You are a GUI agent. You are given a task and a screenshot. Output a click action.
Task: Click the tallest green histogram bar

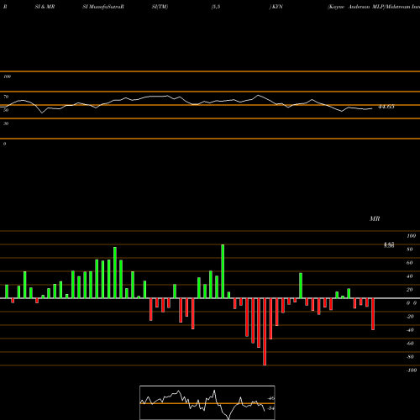(x=223, y=271)
